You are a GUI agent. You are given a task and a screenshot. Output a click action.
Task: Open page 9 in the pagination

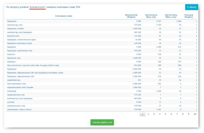coord(188,114)
